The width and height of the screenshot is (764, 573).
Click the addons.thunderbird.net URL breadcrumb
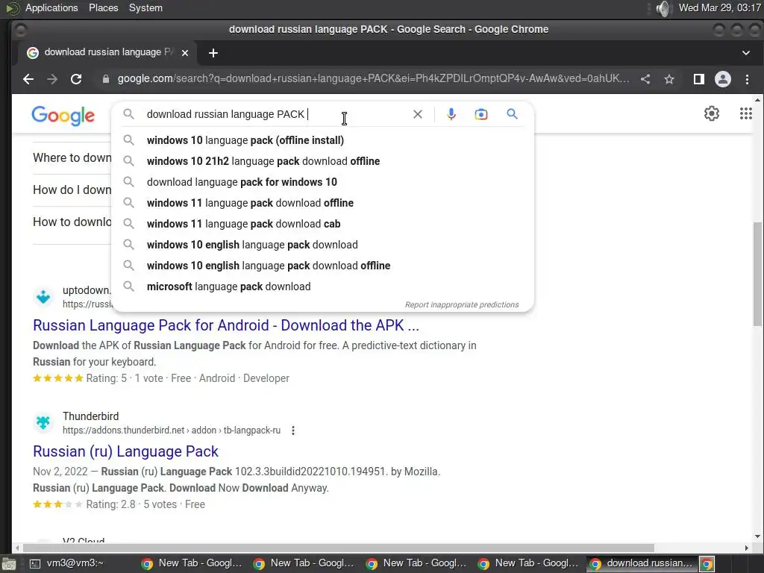click(172, 430)
